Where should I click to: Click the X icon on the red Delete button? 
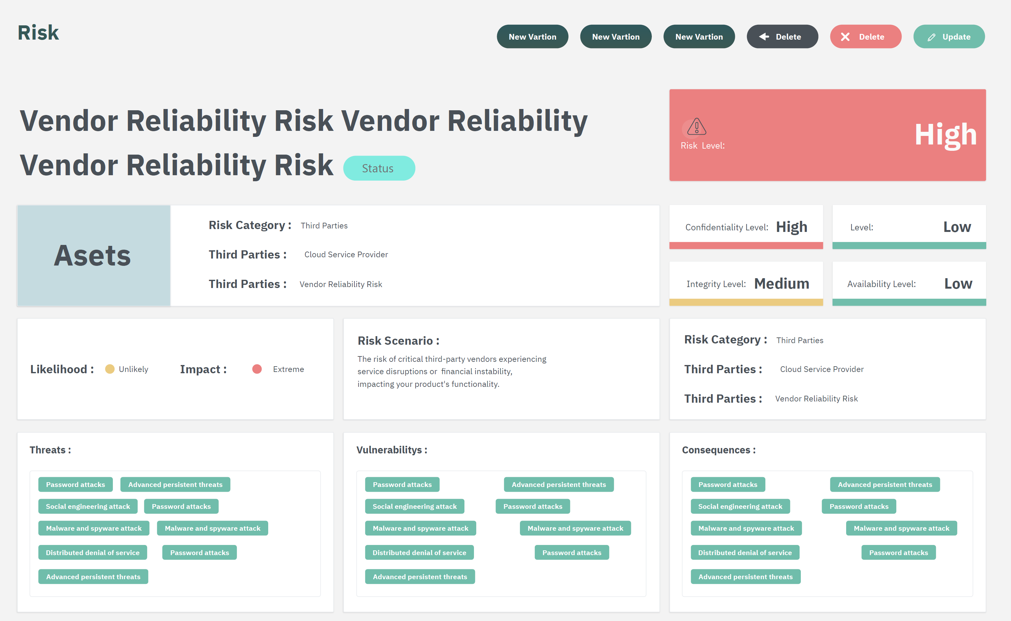846,36
